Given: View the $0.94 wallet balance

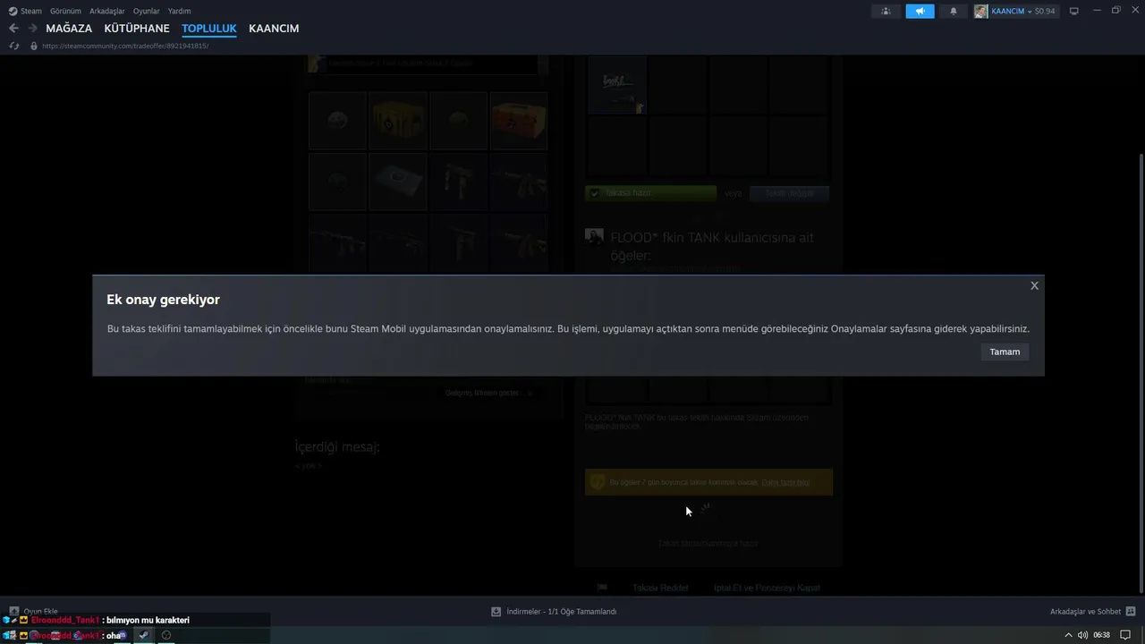Looking at the screenshot, I should (1045, 12).
